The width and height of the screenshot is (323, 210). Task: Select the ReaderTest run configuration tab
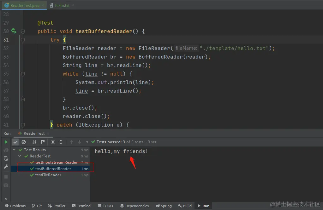[34, 133]
